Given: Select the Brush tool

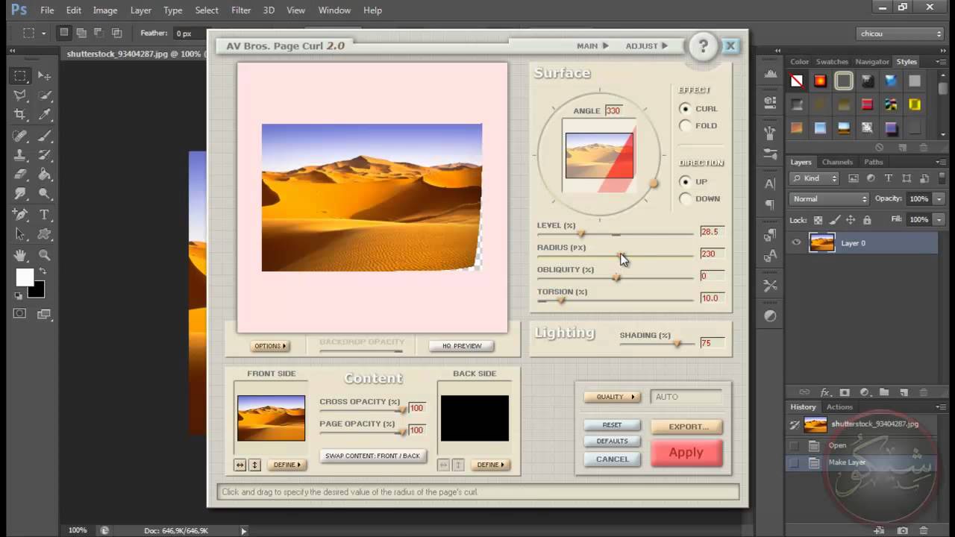Looking at the screenshot, I should coord(45,136).
